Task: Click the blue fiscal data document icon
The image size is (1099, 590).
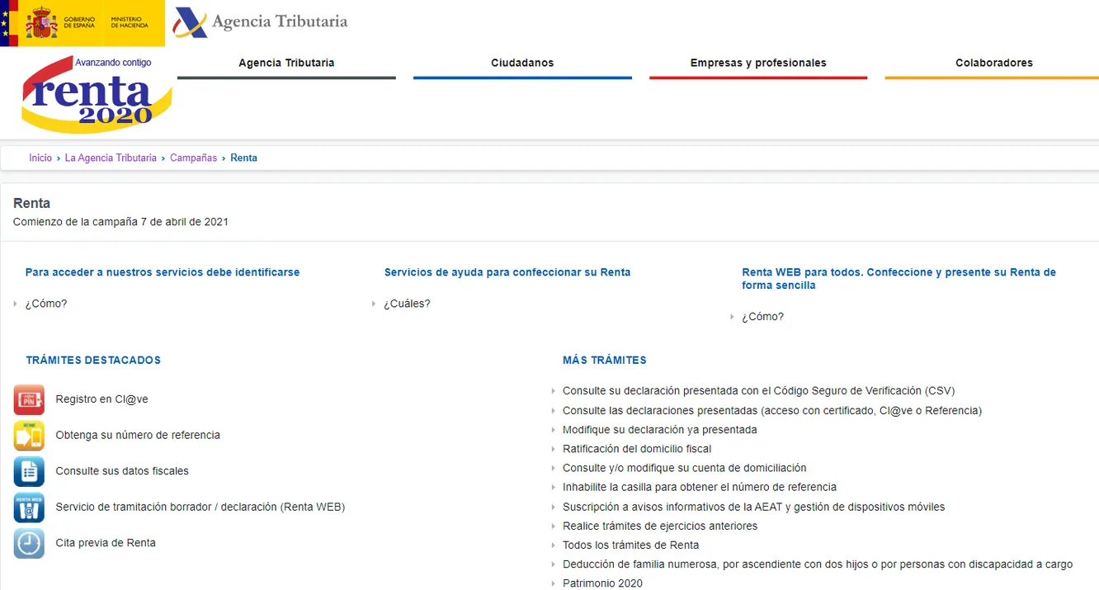Action: point(29,471)
